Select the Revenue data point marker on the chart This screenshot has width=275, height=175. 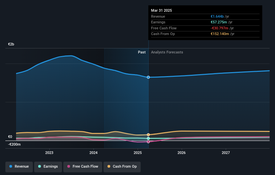(x=148, y=77)
